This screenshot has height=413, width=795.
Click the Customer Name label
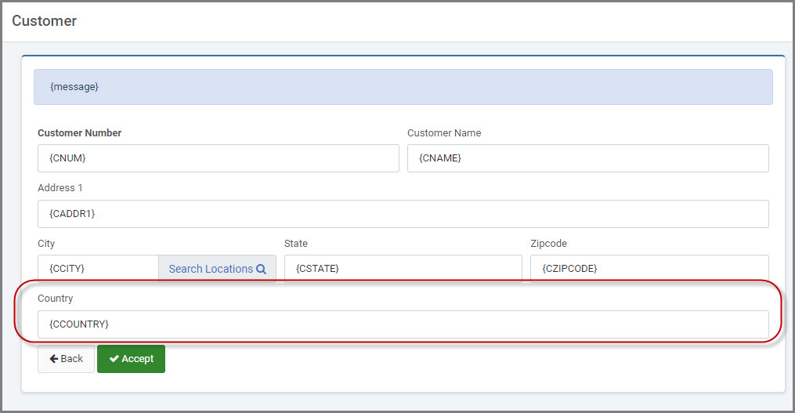click(x=444, y=133)
